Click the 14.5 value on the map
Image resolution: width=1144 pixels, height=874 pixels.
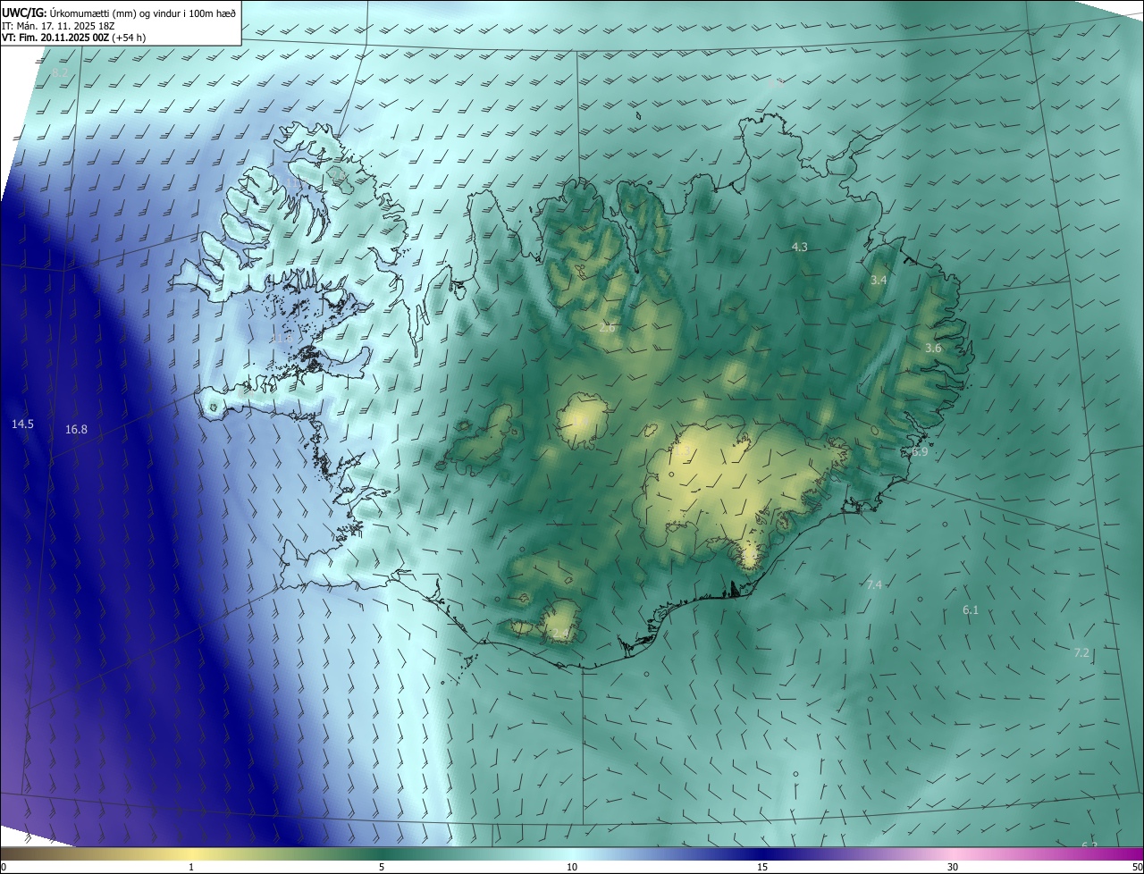pyautogui.click(x=22, y=424)
